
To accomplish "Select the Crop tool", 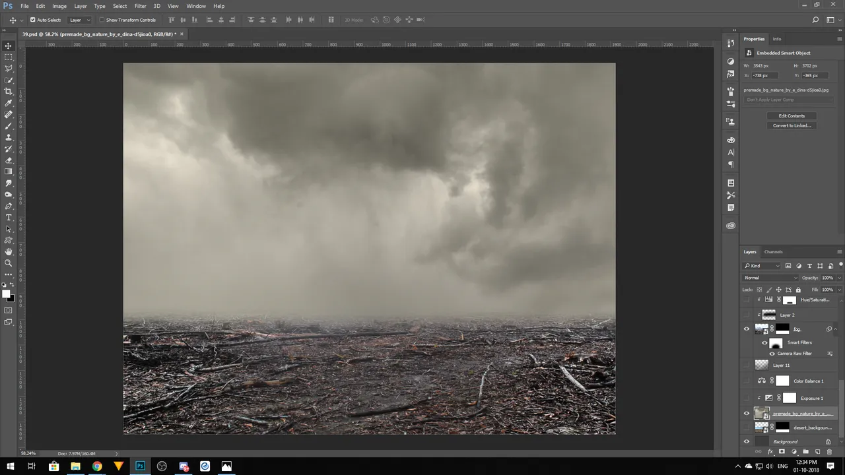I will click(9, 91).
